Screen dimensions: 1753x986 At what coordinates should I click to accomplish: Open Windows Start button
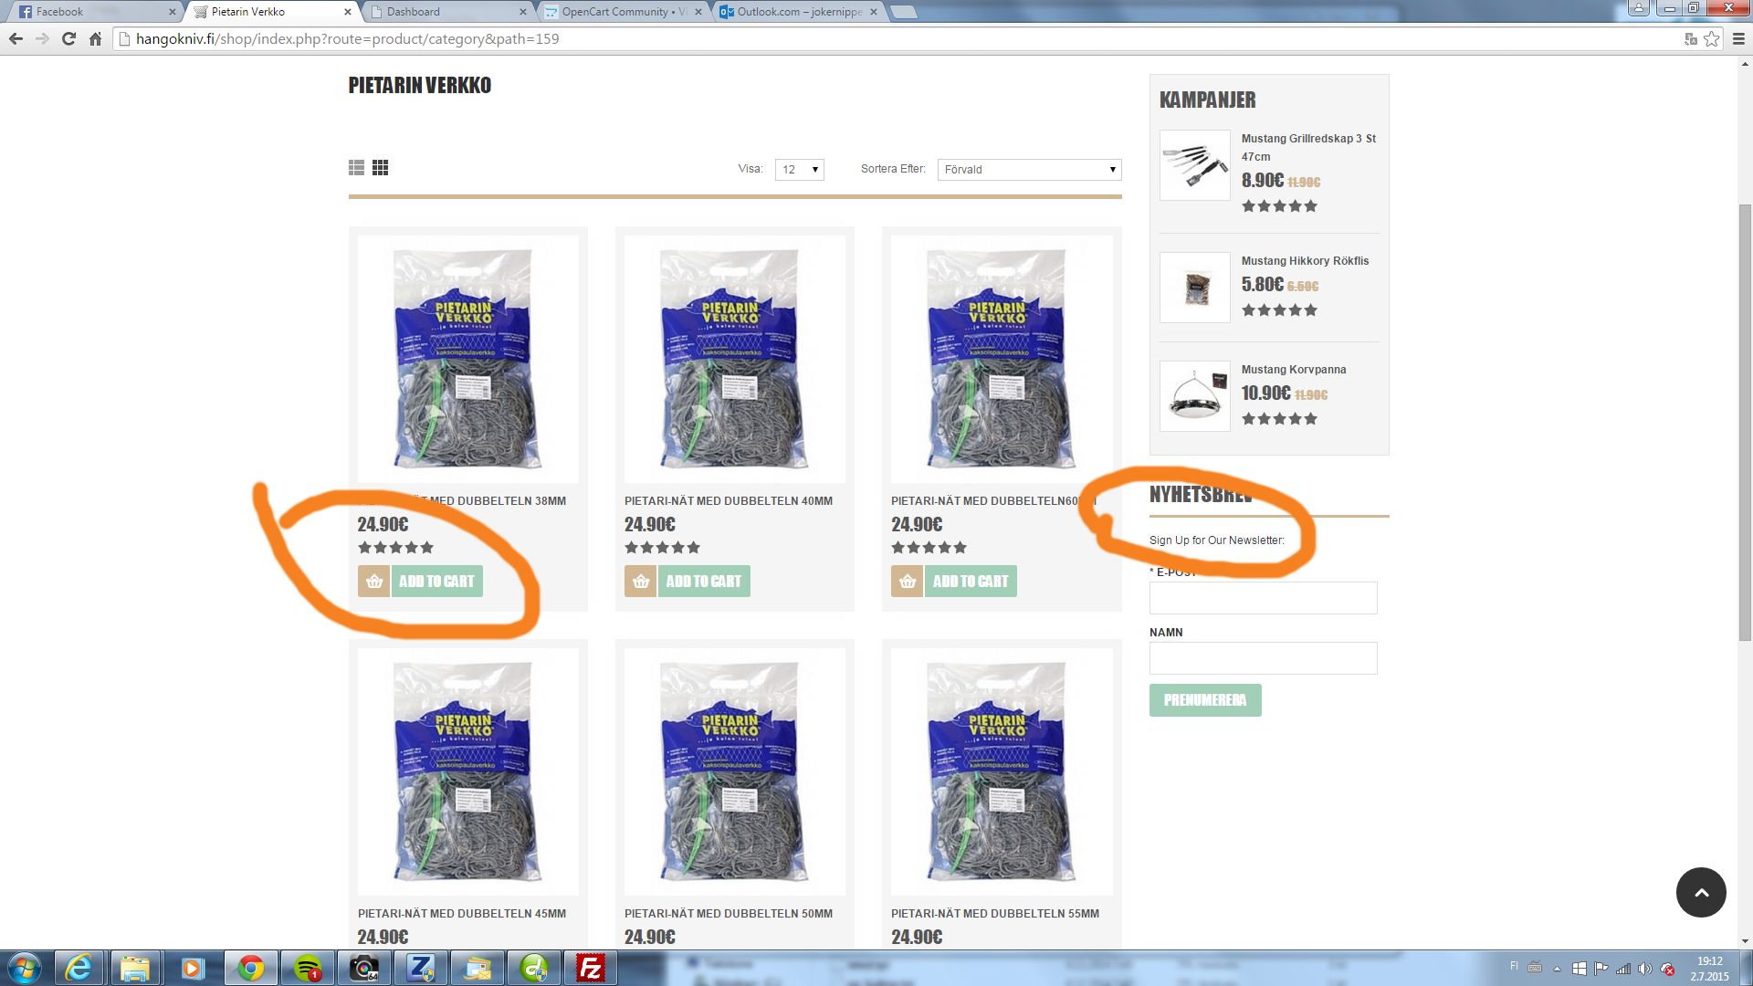[x=25, y=968]
